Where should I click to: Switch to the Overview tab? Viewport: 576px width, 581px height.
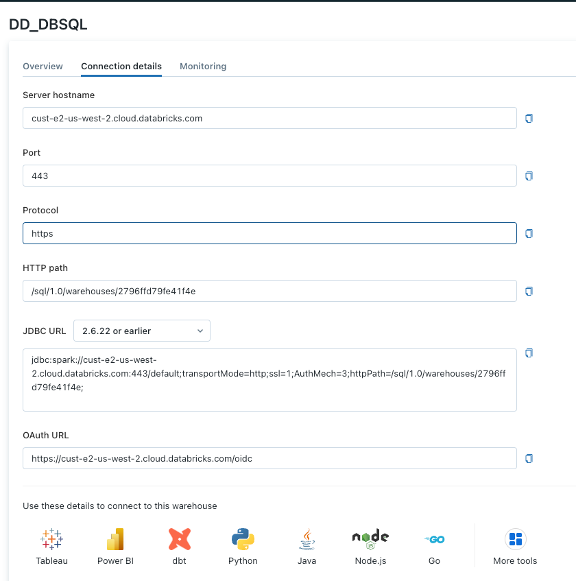tap(43, 67)
